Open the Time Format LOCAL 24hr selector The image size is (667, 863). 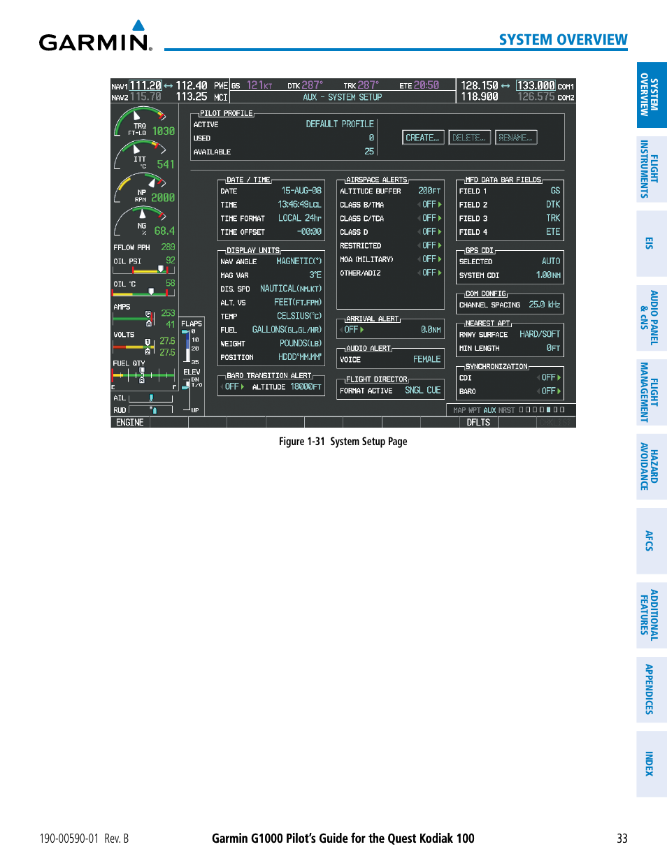point(300,218)
